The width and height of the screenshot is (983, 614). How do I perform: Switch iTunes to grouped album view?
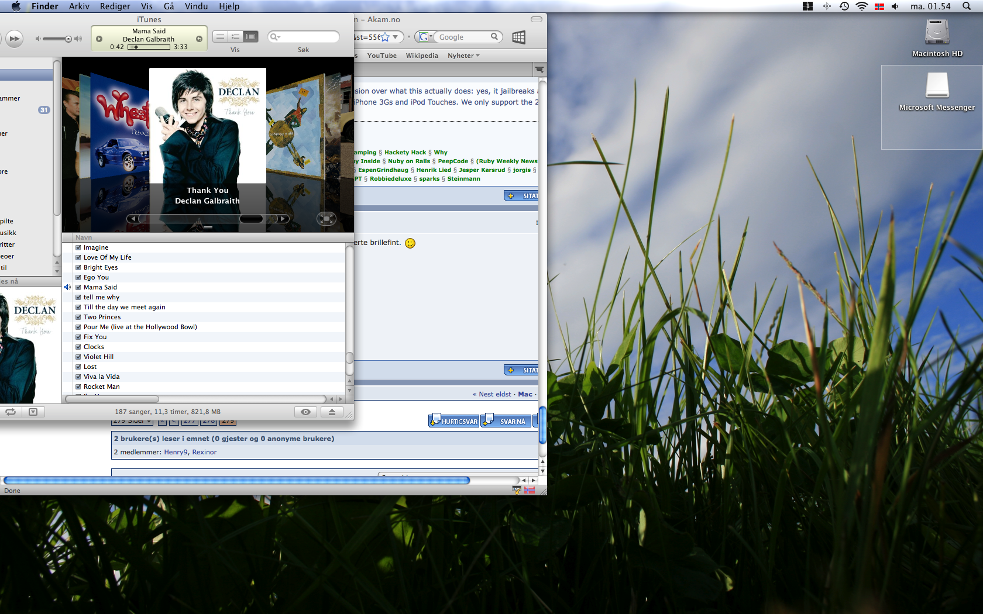tap(235, 36)
